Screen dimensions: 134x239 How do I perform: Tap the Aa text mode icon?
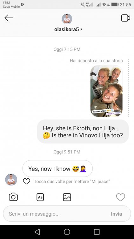(40, 197)
